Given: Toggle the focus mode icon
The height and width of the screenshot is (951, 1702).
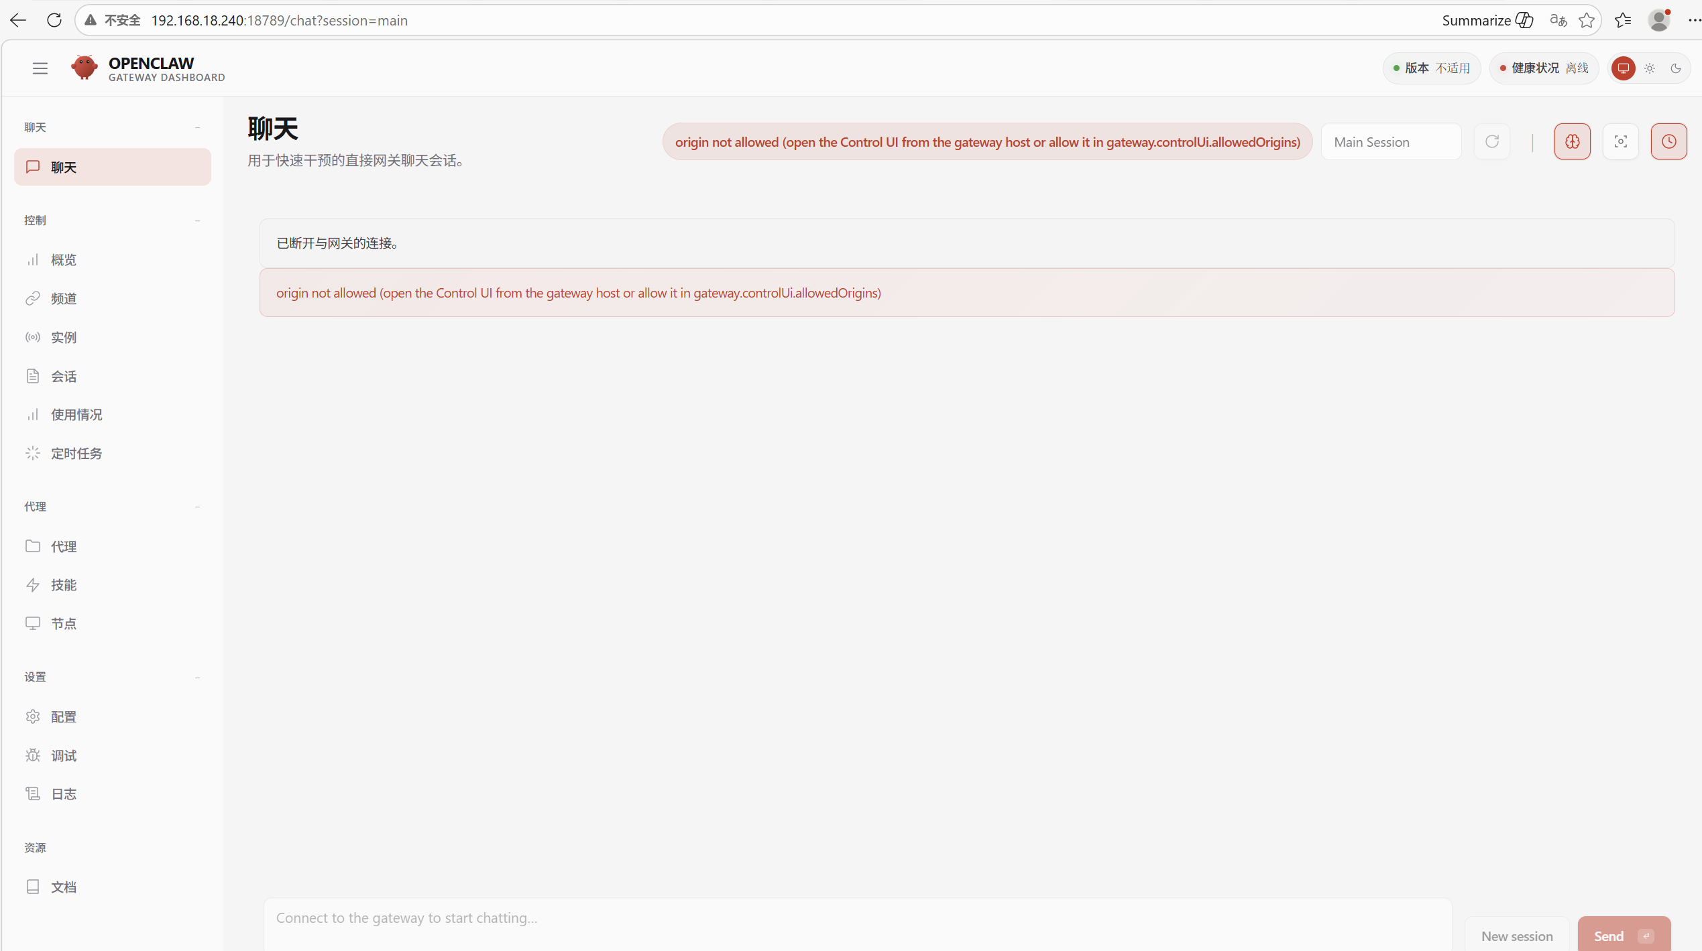Looking at the screenshot, I should coord(1620,141).
